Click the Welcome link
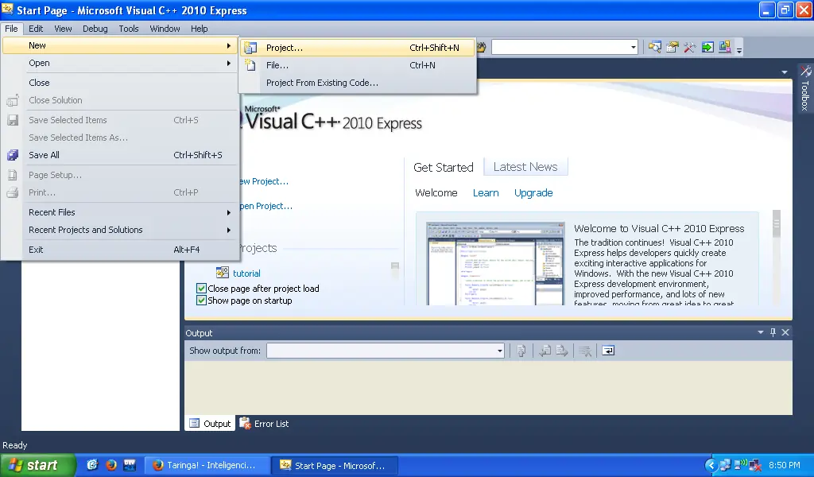 (436, 193)
